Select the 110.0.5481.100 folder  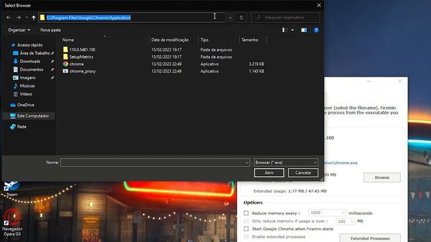click(x=82, y=50)
